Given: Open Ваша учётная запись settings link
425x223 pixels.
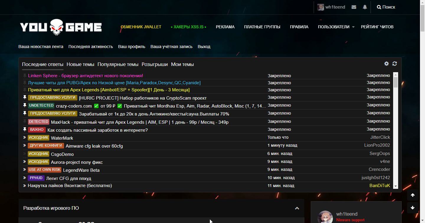Looking at the screenshot, I should (x=171, y=47).
